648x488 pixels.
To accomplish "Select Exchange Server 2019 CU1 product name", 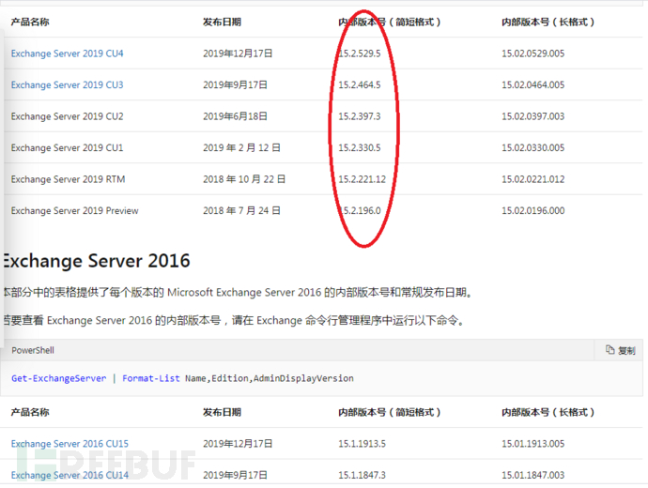I will click(67, 147).
